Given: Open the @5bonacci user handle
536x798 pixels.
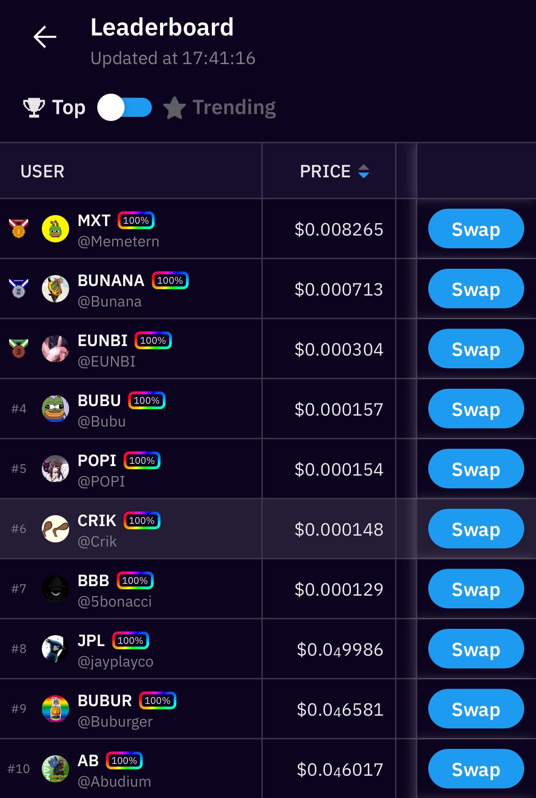Looking at the screenshot, I should click(115, 602).
